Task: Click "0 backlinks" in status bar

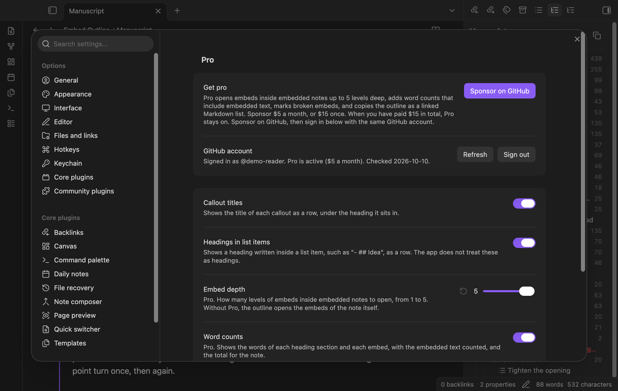Action: 457,384
